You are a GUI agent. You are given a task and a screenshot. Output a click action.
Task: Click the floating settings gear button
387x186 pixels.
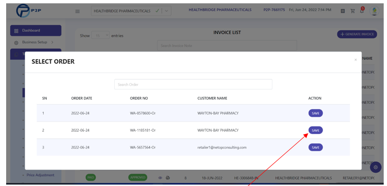(x=376, y=167)
